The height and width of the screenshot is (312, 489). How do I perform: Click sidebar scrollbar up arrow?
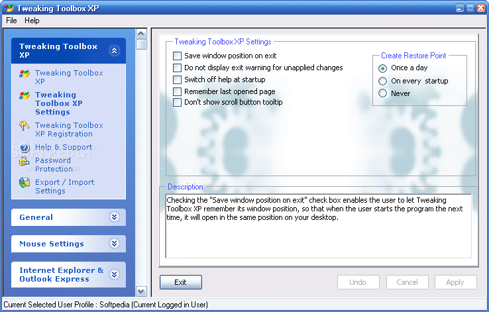(141, 34)
